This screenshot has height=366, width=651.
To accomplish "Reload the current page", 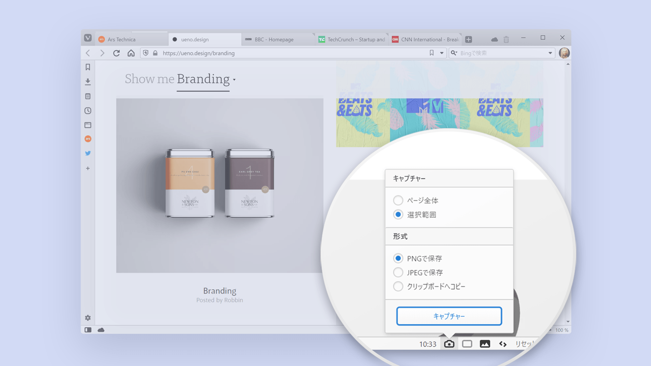I will [x=116, y=53].
